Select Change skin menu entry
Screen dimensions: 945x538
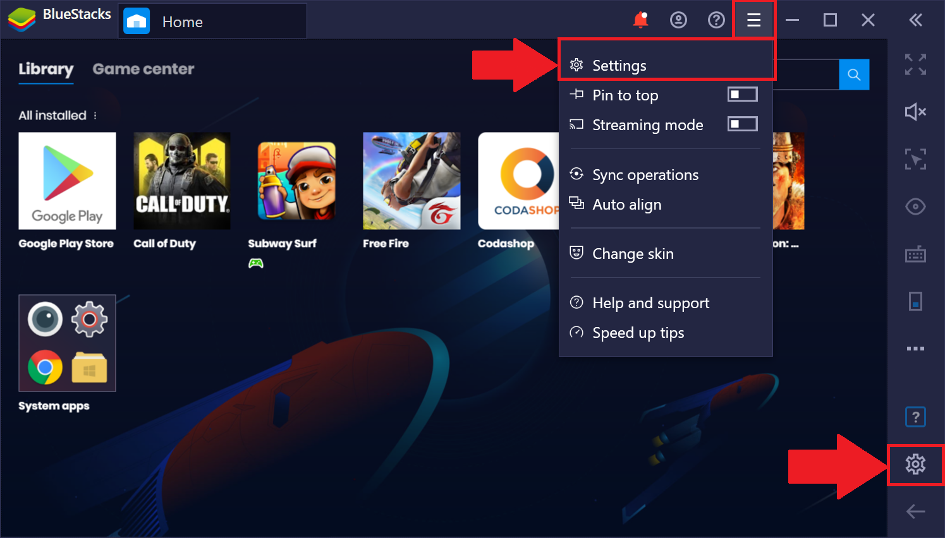click(666, 254)
